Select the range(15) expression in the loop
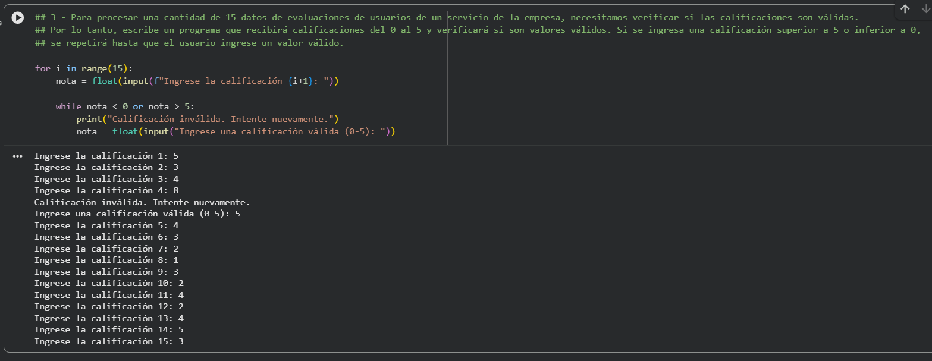The image size is (932, 361). [x=105, y=68]
